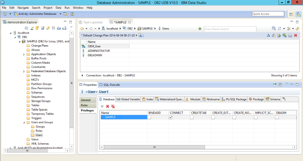Click Database Administration perspective icon at top right

pos(298,14)
